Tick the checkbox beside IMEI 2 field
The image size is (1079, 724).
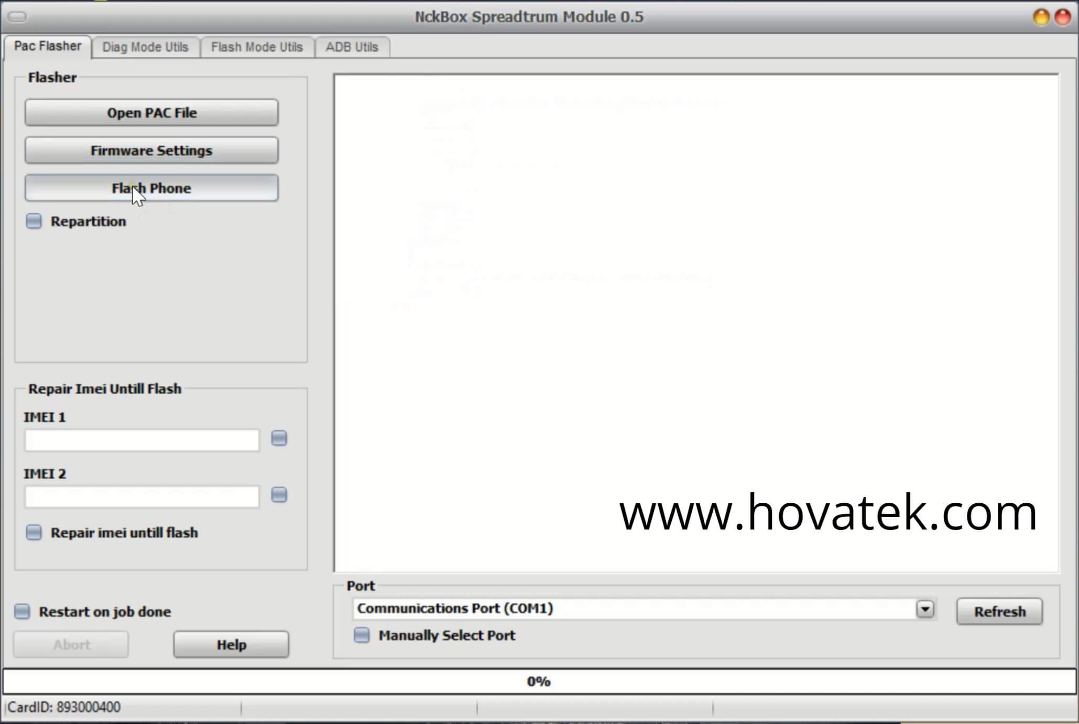[x=279, y=495]
